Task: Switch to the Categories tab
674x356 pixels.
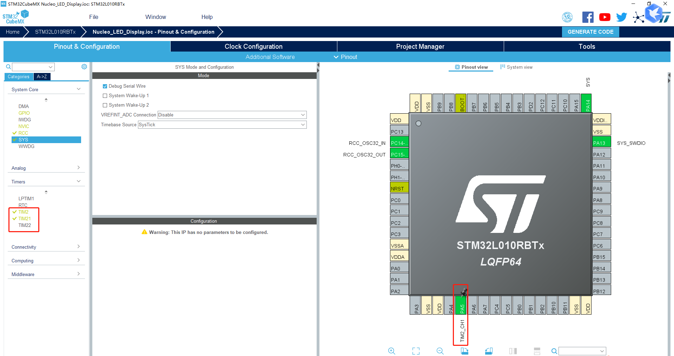Action: (19, 76)
